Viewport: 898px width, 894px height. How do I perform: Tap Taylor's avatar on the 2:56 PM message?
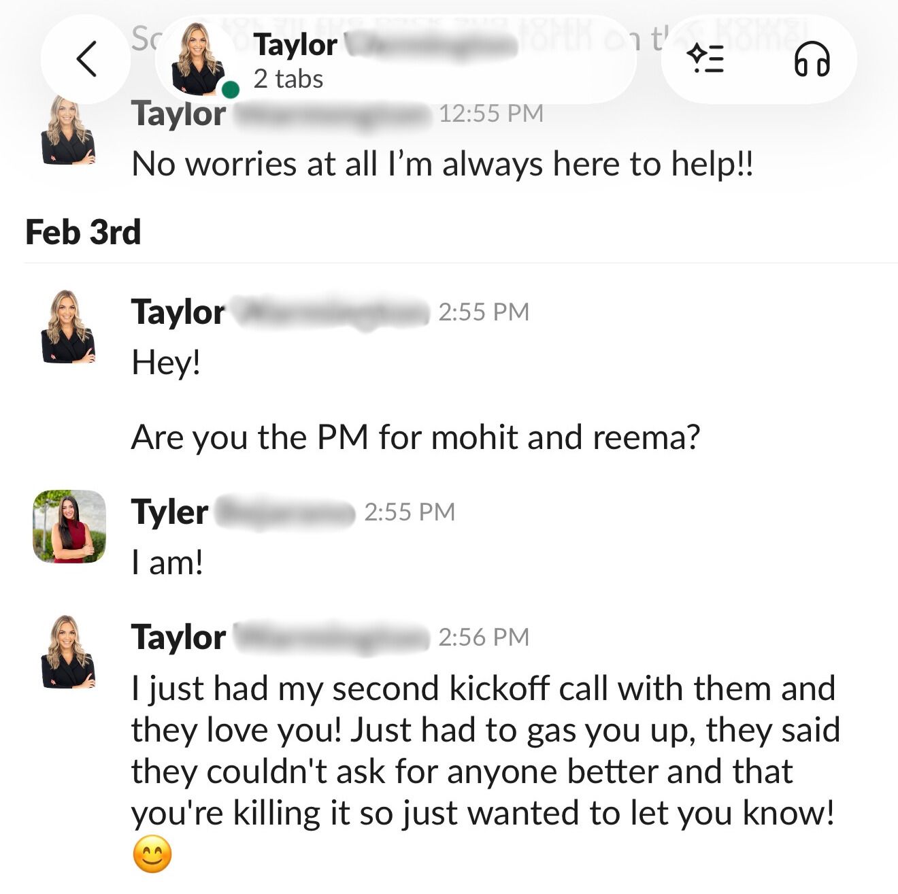tap(67, 652)
